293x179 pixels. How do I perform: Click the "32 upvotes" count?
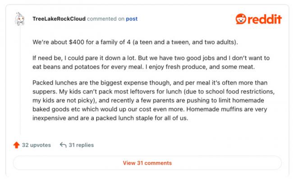37,145
